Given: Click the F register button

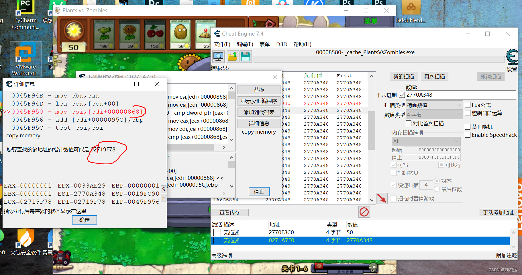Looking at the screenshot, I should pos(164,198).
